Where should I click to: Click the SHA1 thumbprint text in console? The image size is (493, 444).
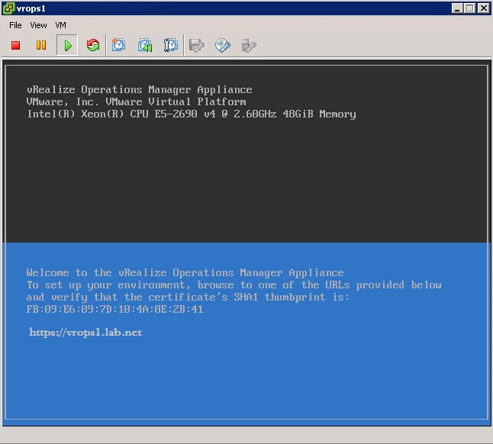pyautogui.click(x=114, y=310)
